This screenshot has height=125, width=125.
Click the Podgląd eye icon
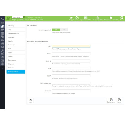[71, 18]
